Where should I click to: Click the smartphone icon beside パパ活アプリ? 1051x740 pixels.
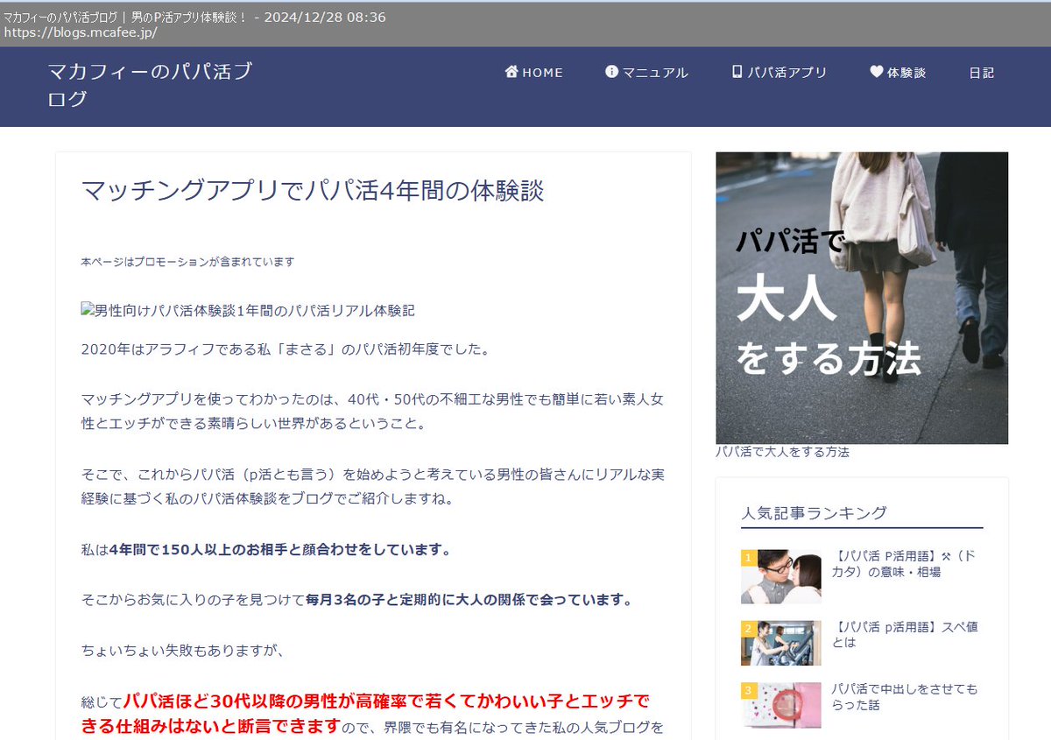[x=736, y=72]
